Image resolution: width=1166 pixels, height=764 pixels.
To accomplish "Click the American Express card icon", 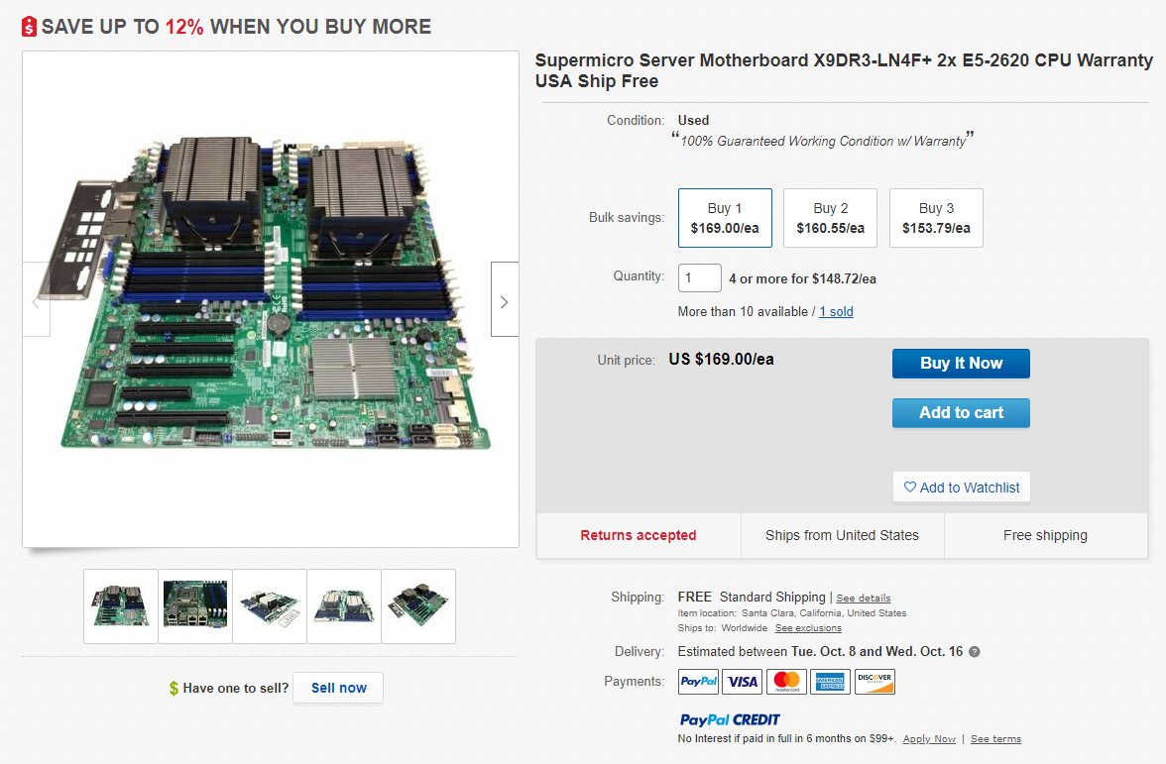I will click(829, 682).
